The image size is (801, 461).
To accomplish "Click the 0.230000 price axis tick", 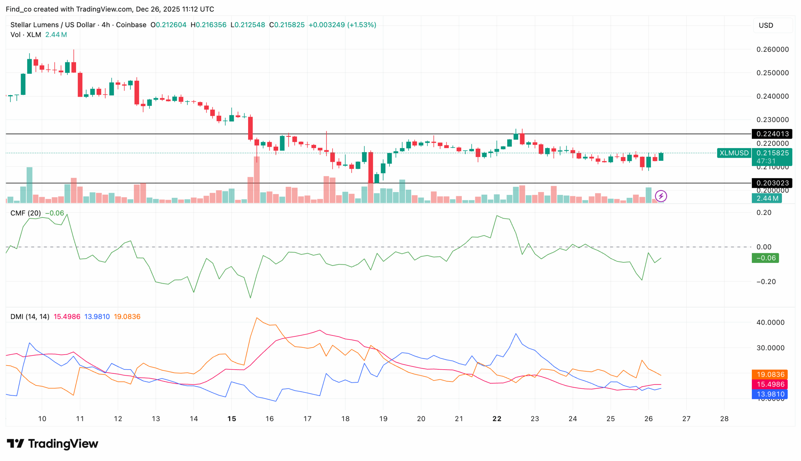I will click(772, 120).
